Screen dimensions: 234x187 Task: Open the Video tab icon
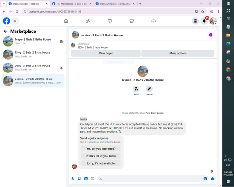click(110, 21)
